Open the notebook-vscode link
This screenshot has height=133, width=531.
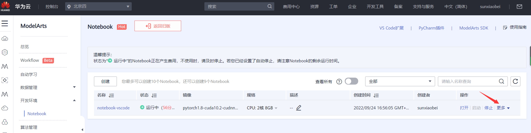(x=113, y=108)
